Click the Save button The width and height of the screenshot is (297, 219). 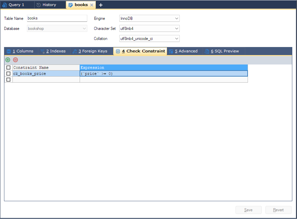tap(249, 210)
